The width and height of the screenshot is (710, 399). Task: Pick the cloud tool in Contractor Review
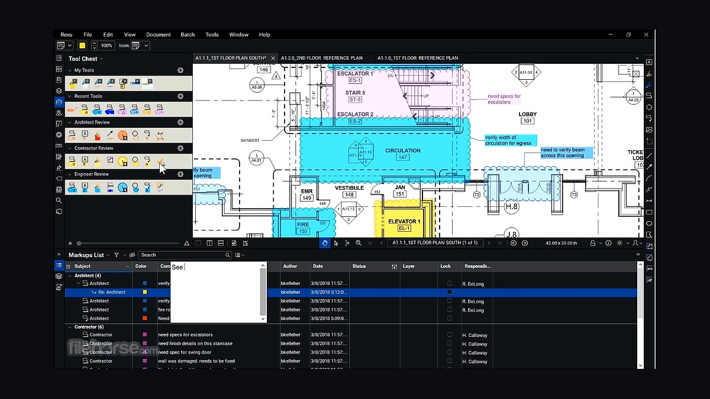point(135,161)
